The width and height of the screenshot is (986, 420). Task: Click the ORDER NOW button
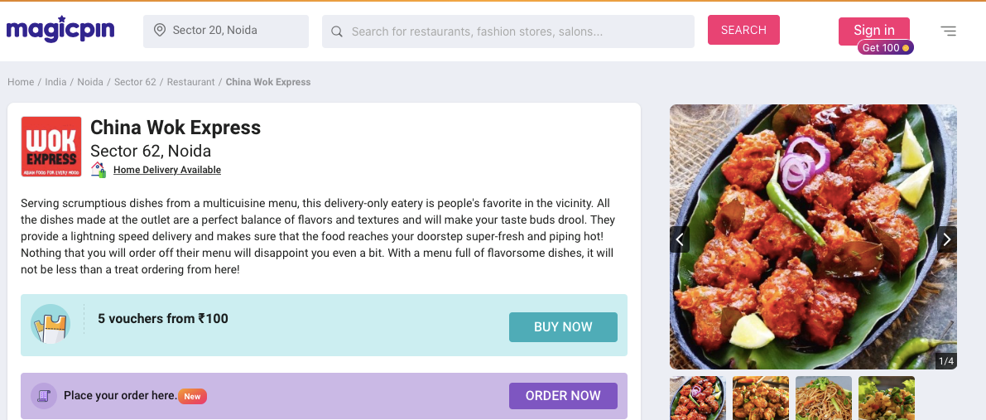[563, 395]
